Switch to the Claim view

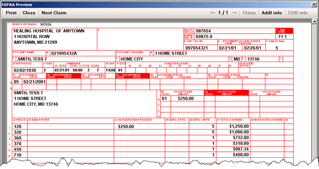(x=249, y=13)
